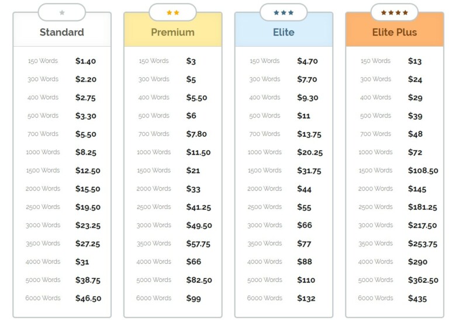
Task: Choose the Premium 6000 Words $99 option
Action: (194, 298)
